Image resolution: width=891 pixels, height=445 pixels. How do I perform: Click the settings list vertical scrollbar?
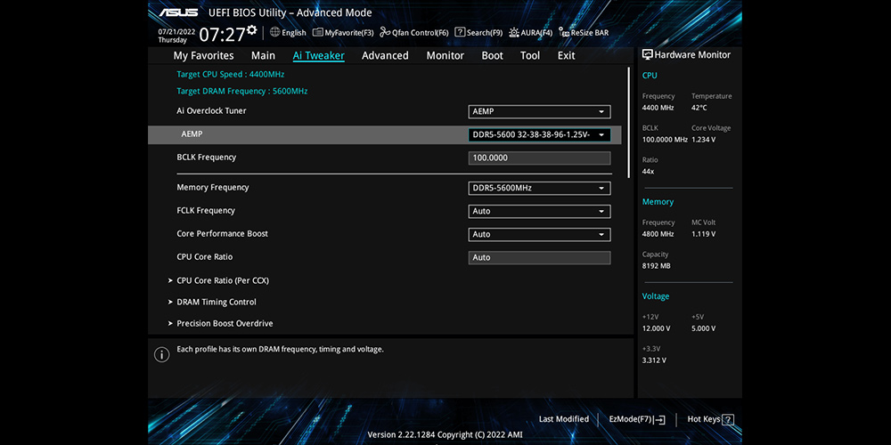pos(628,123)
